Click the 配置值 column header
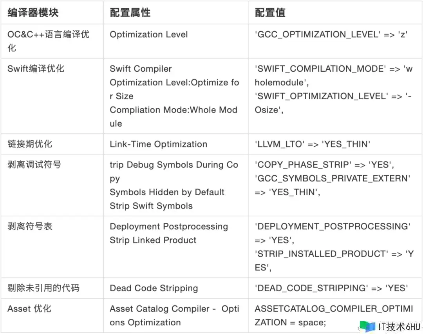 (270, 13)
